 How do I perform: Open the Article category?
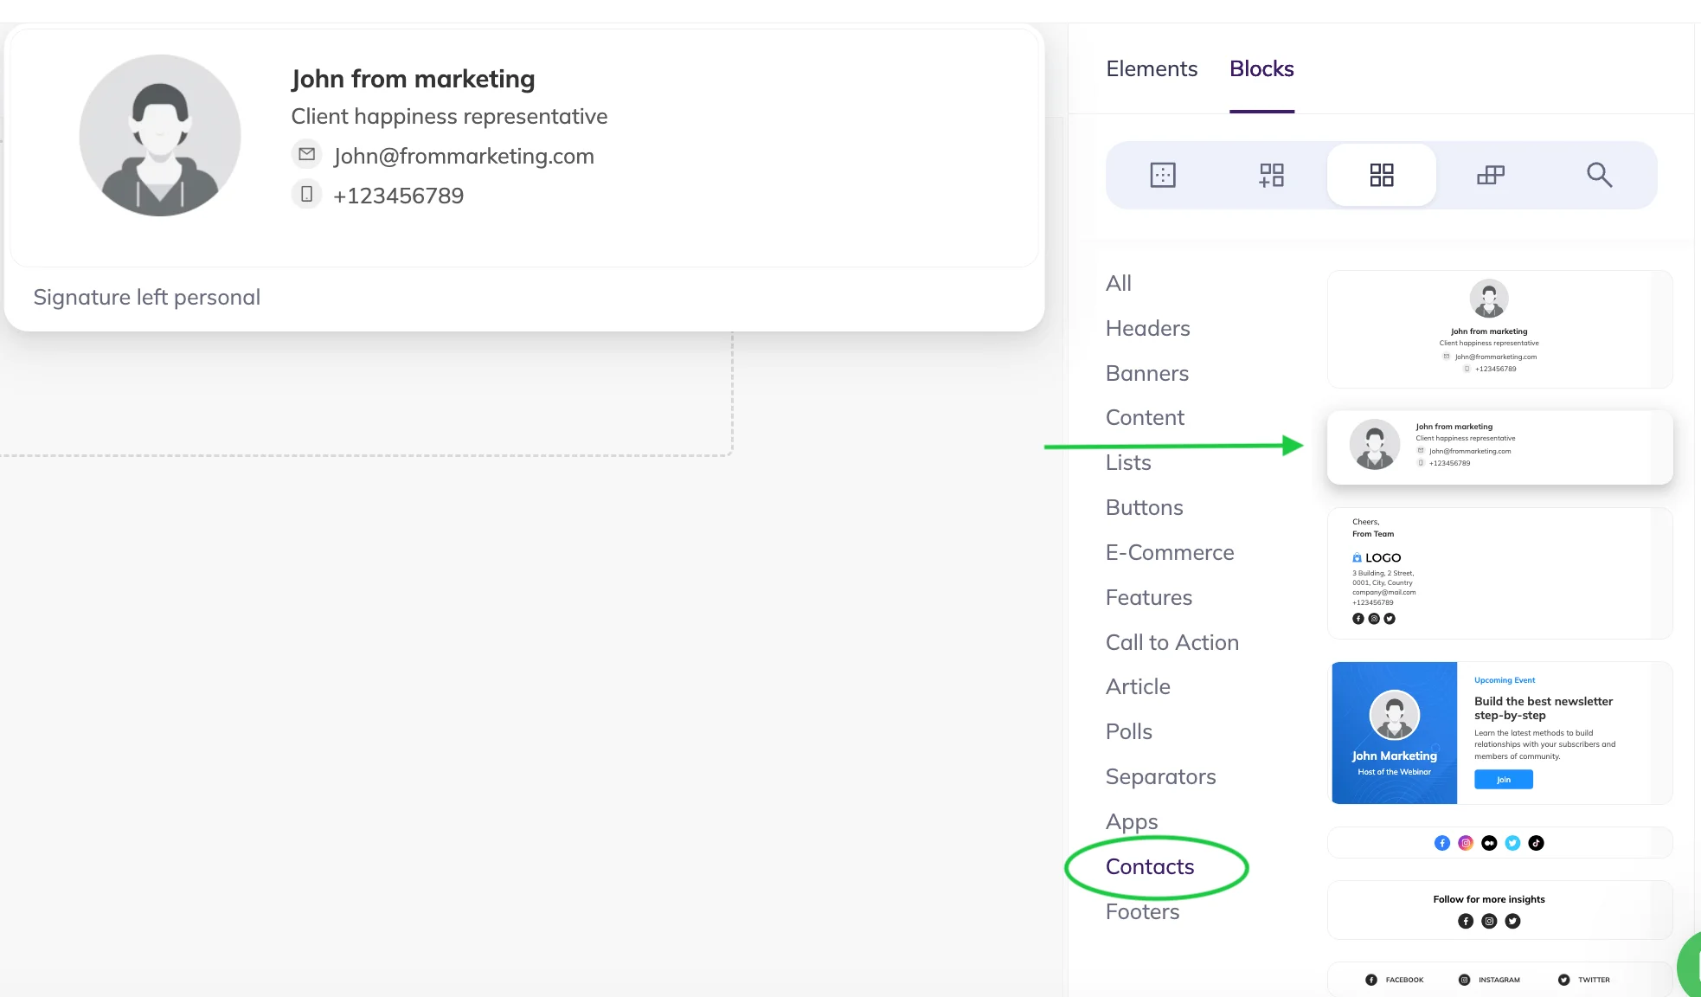(x=1138, y=686)
